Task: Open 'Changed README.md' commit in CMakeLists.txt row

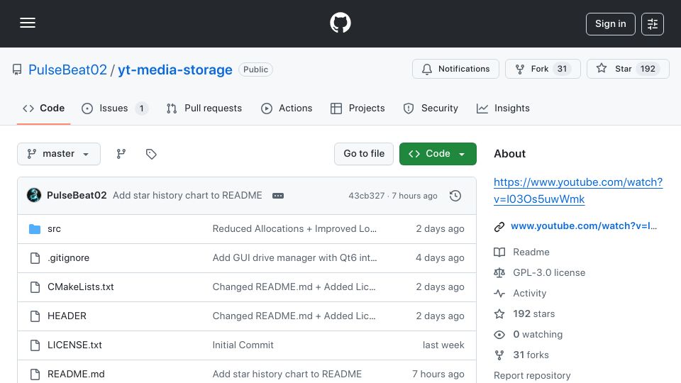Action: click(294, 287)
